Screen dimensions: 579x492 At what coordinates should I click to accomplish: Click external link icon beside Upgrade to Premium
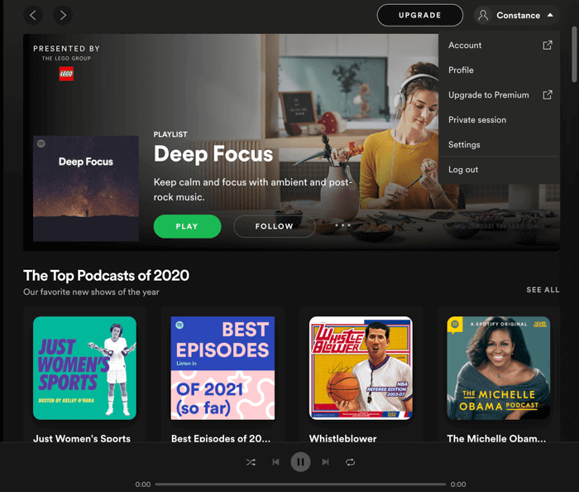(548, 95)
